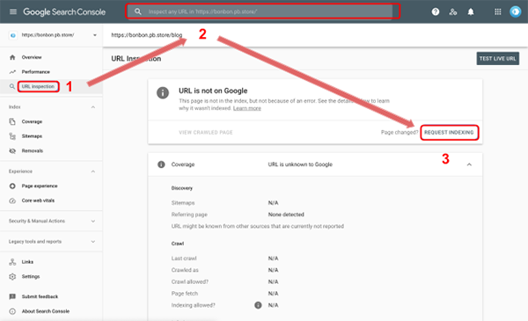Click the URL inspection magnifier icon
This screenshot has height=321, width=528.
tap(12, 86)
